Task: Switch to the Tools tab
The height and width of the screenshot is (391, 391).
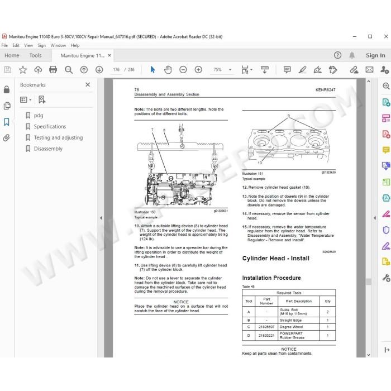Action: coord(35,55)
